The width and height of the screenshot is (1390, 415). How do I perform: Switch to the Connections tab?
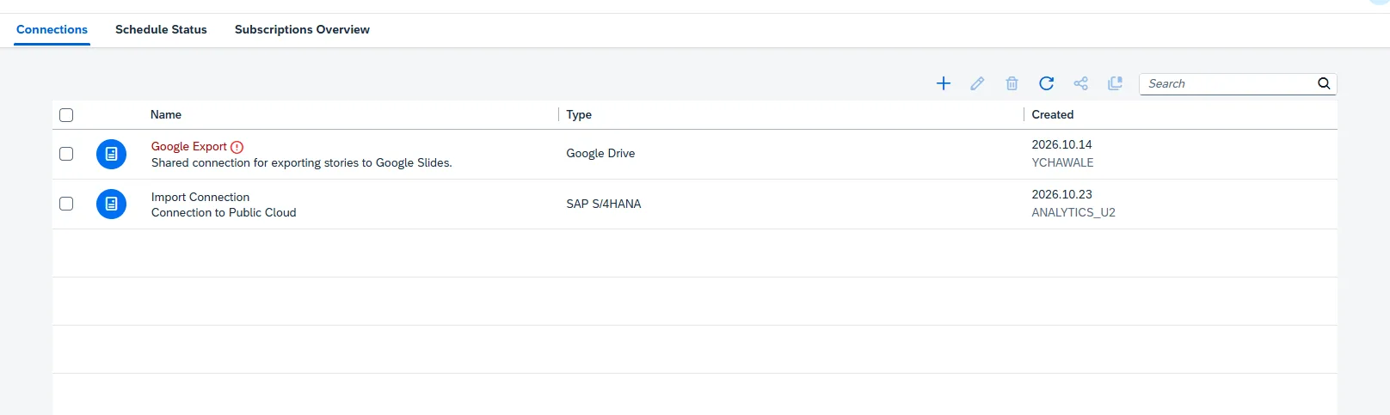(x=52, y=29)
